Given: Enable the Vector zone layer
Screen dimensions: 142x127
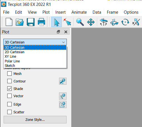Looking at the screenshot, I should click(x=9, y=96).
